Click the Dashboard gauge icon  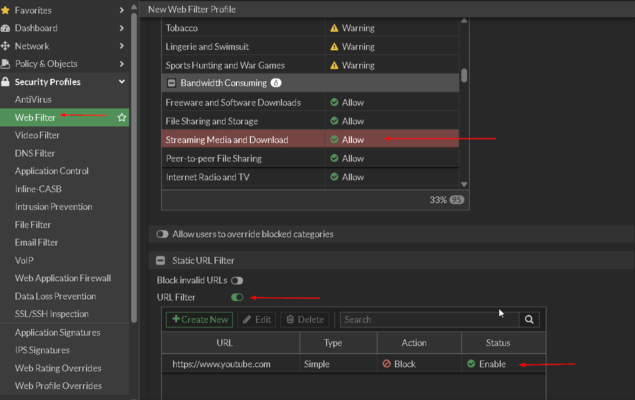6,28
